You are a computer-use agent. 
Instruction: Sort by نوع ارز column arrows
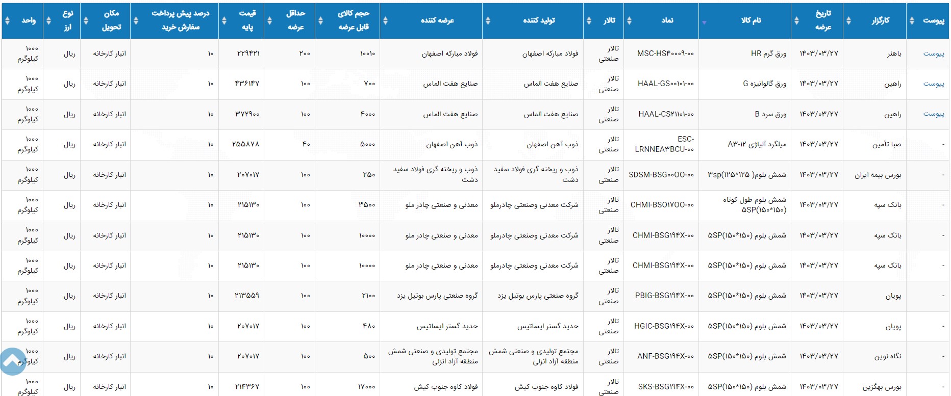48,20
